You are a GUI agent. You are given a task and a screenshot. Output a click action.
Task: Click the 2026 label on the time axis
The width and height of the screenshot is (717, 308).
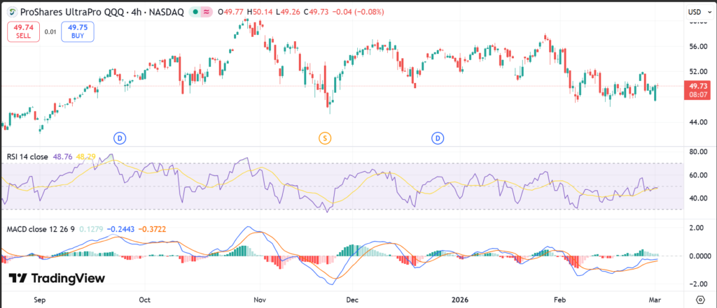(x=460, y=300)
